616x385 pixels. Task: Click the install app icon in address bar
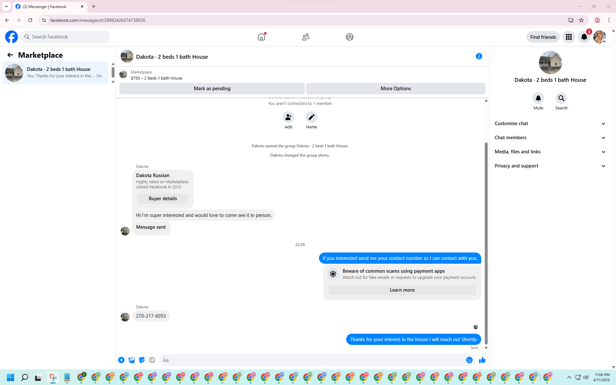(x=571, y=20)
